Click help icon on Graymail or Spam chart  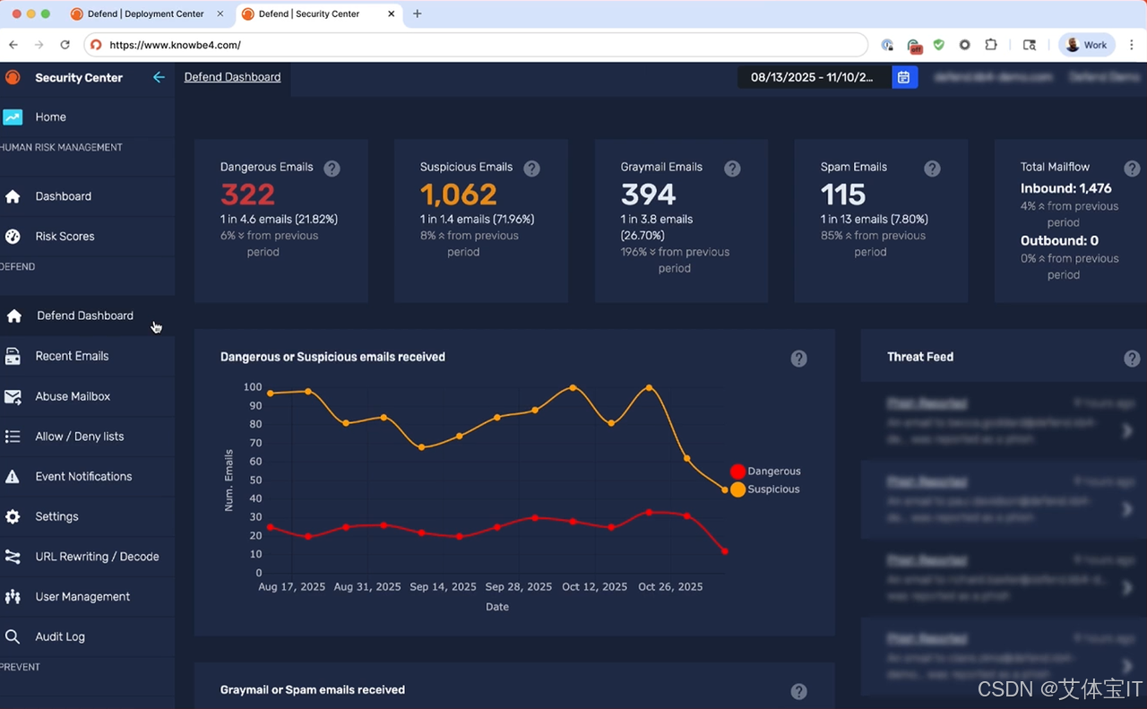pos(799,691)
